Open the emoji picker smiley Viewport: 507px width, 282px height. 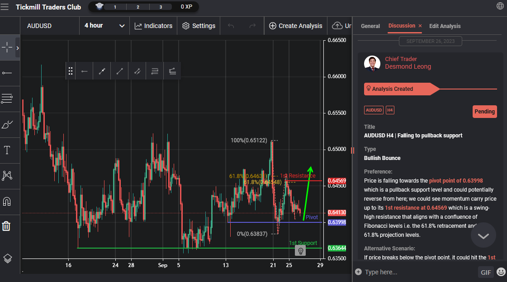point(501,272)
